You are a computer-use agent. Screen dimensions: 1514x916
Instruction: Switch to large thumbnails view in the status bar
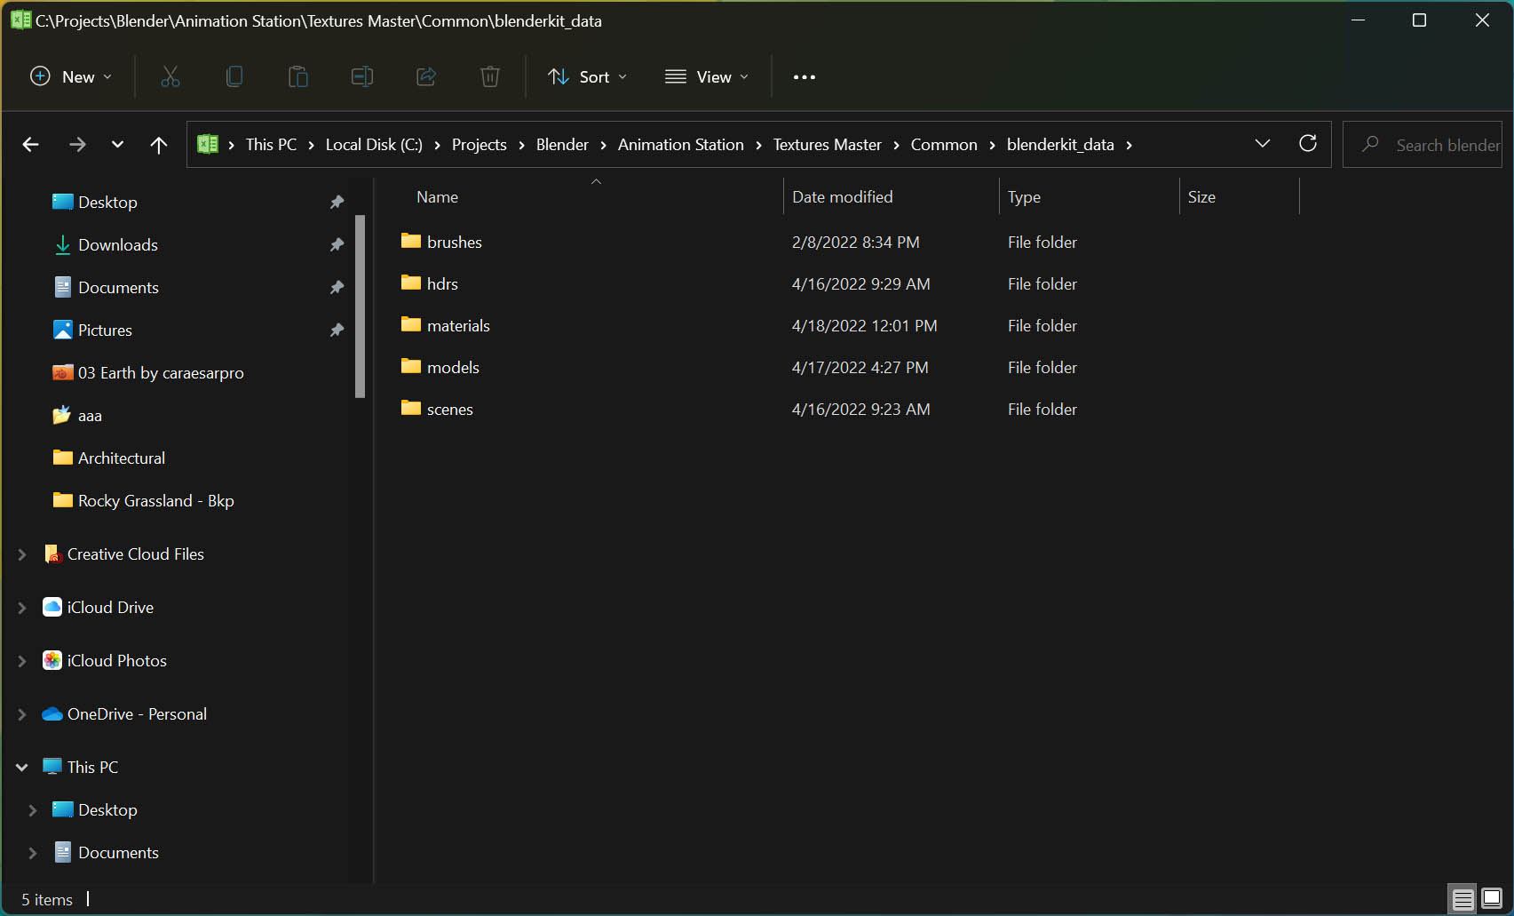pos(1490,898)
